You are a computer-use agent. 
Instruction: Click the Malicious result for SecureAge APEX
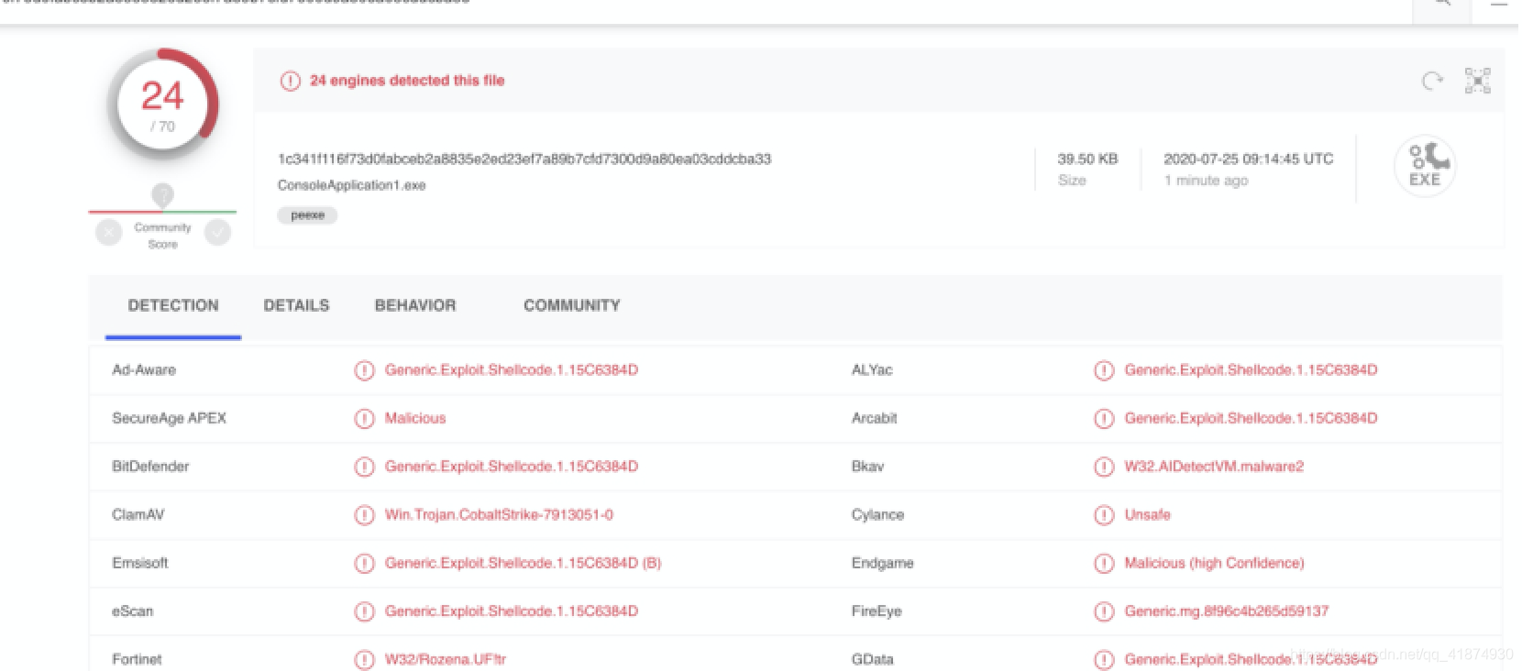415,418
